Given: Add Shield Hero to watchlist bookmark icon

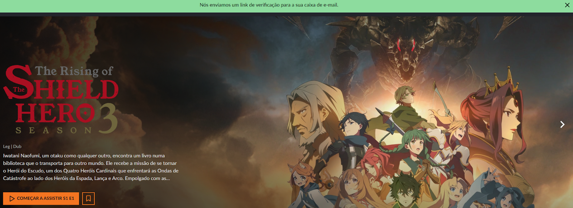Looking at the screenshot, I should [88, 198].
